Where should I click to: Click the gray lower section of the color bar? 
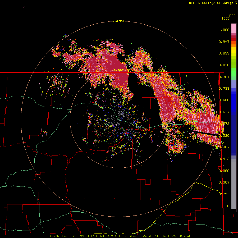click(234, 184)
